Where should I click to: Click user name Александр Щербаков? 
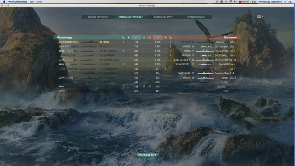tap(270, 2)
